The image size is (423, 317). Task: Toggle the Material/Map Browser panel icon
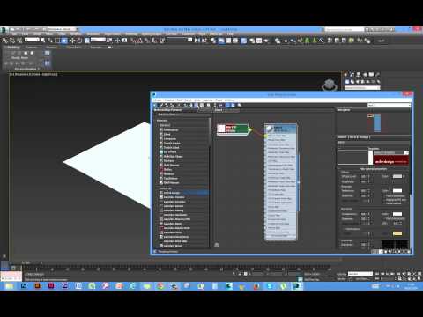pyautogui.click(x=227, y=105)
